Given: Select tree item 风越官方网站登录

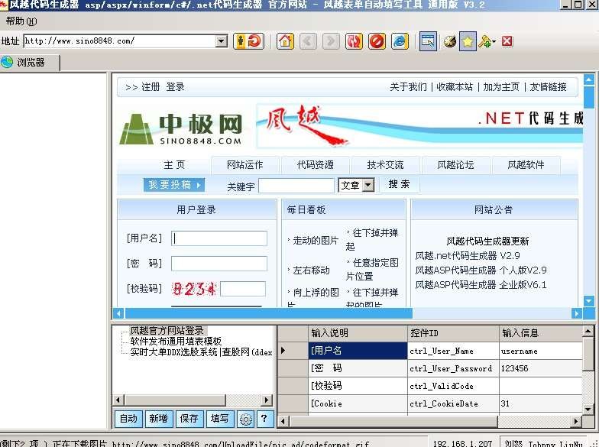Looking at the screenshot, I should (x=167, y=331).
